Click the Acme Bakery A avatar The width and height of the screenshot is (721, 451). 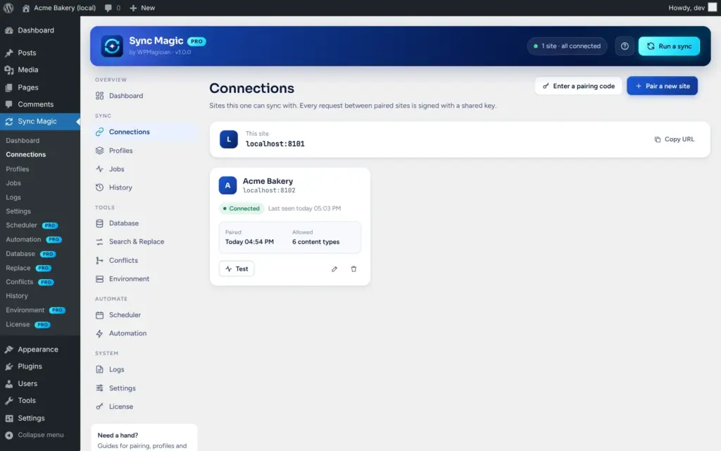point(227,185)
